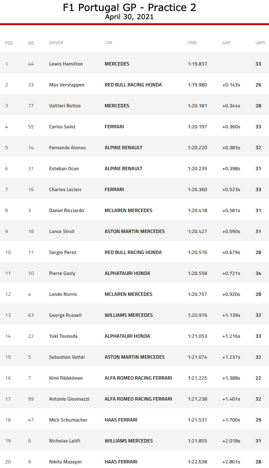Click the F1 Portugal GP page title

[130, 8]
